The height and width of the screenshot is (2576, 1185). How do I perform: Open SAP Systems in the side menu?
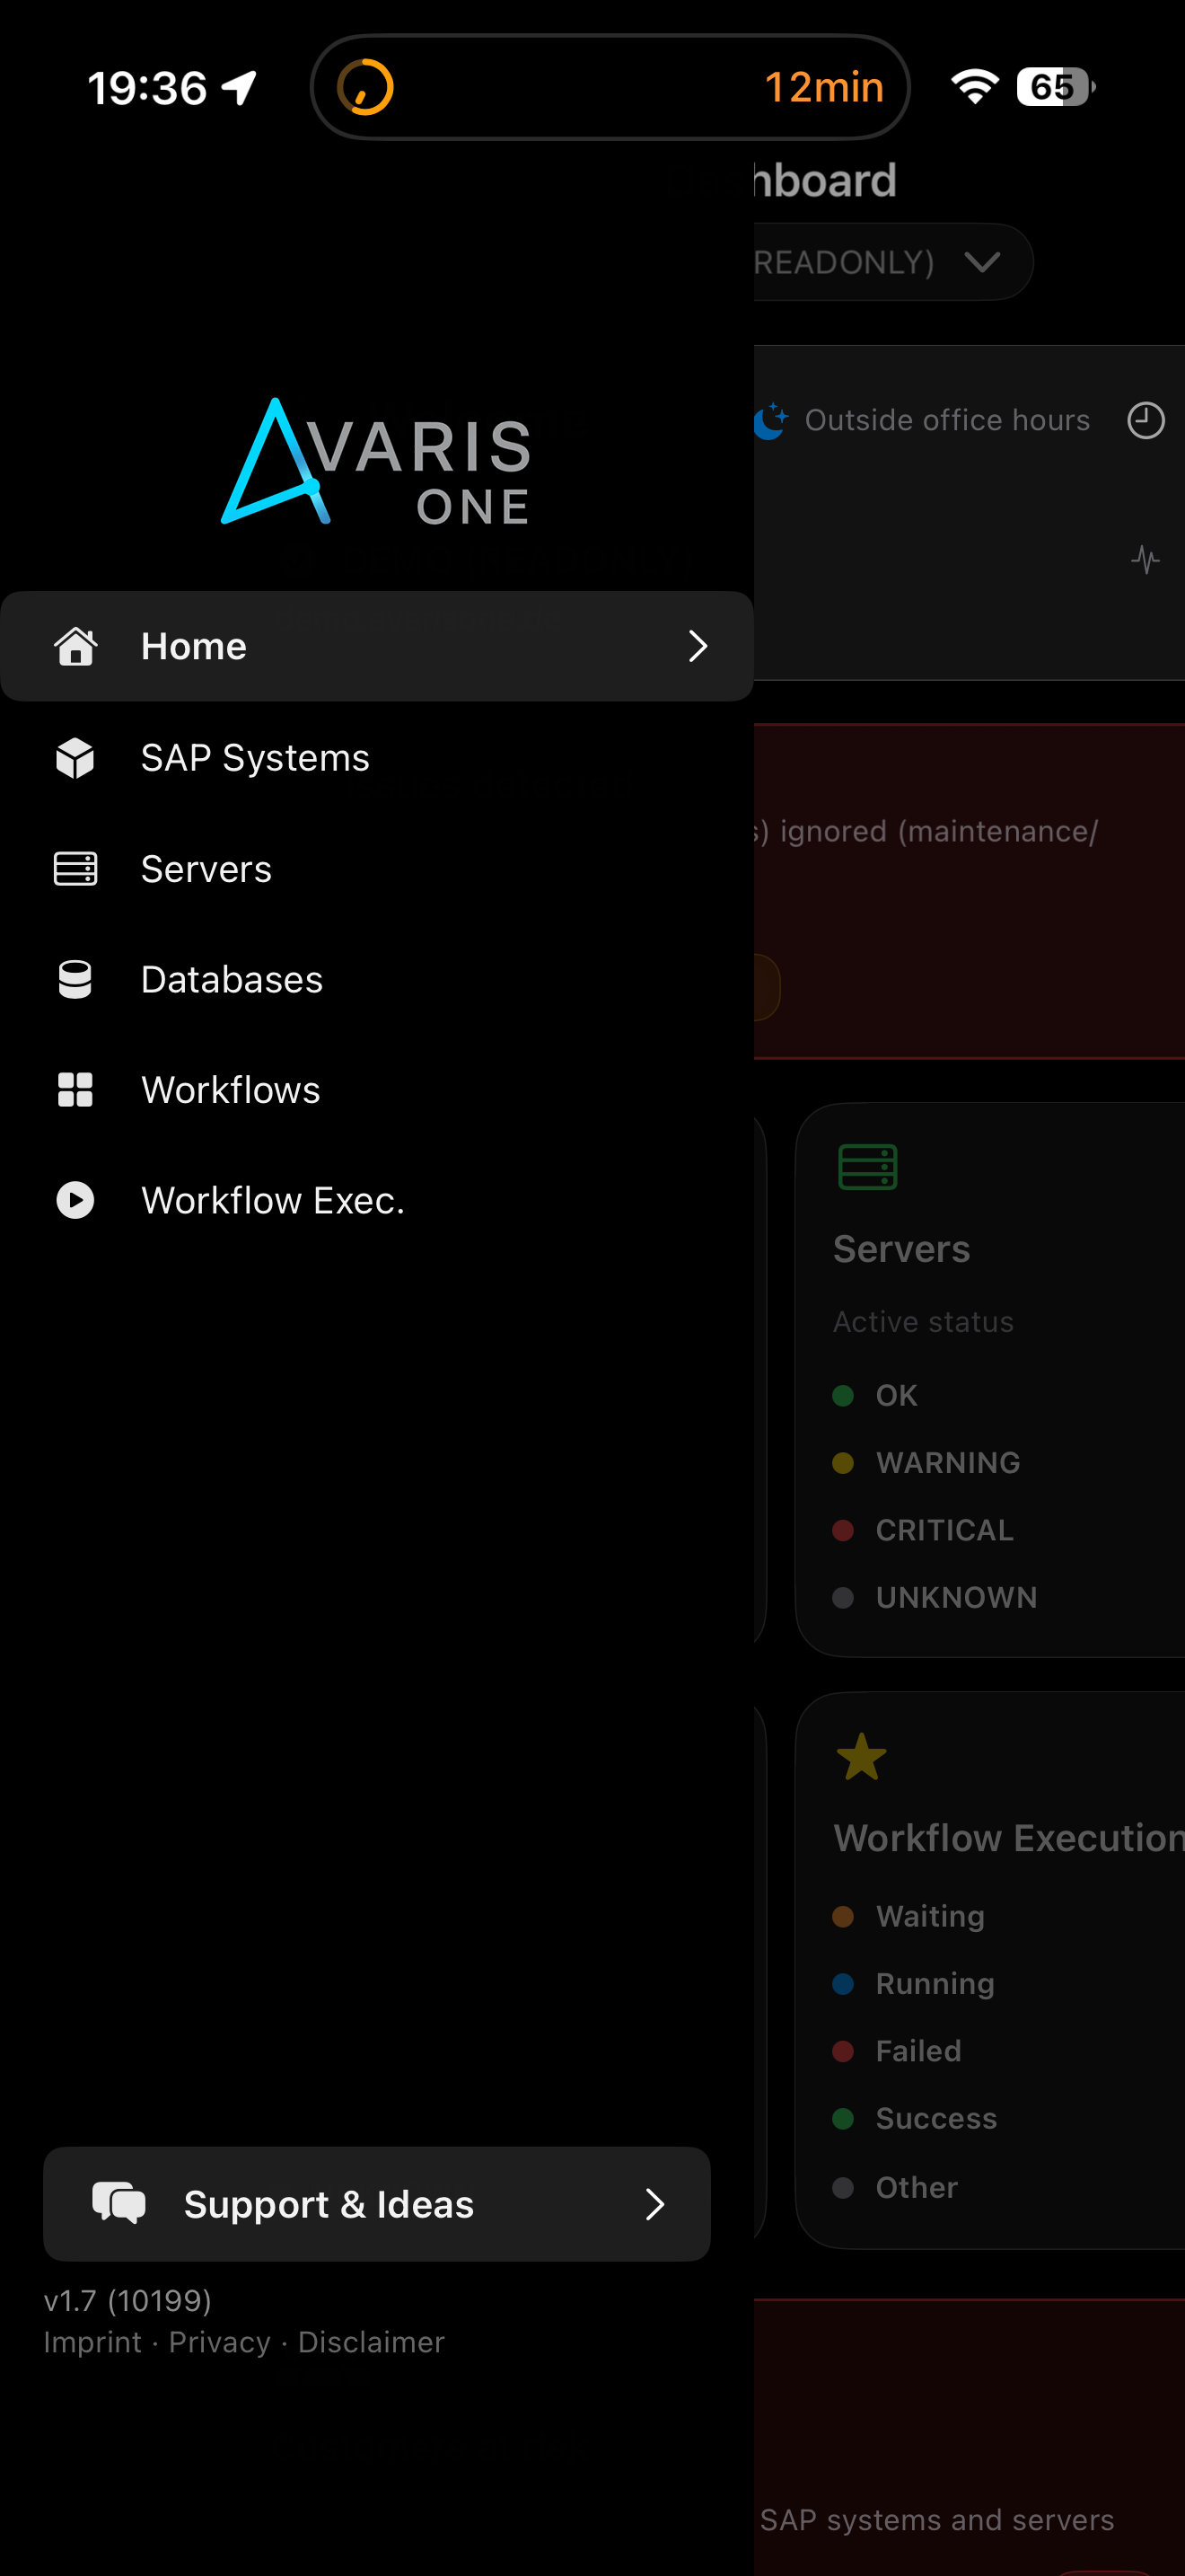pos(377,758)
